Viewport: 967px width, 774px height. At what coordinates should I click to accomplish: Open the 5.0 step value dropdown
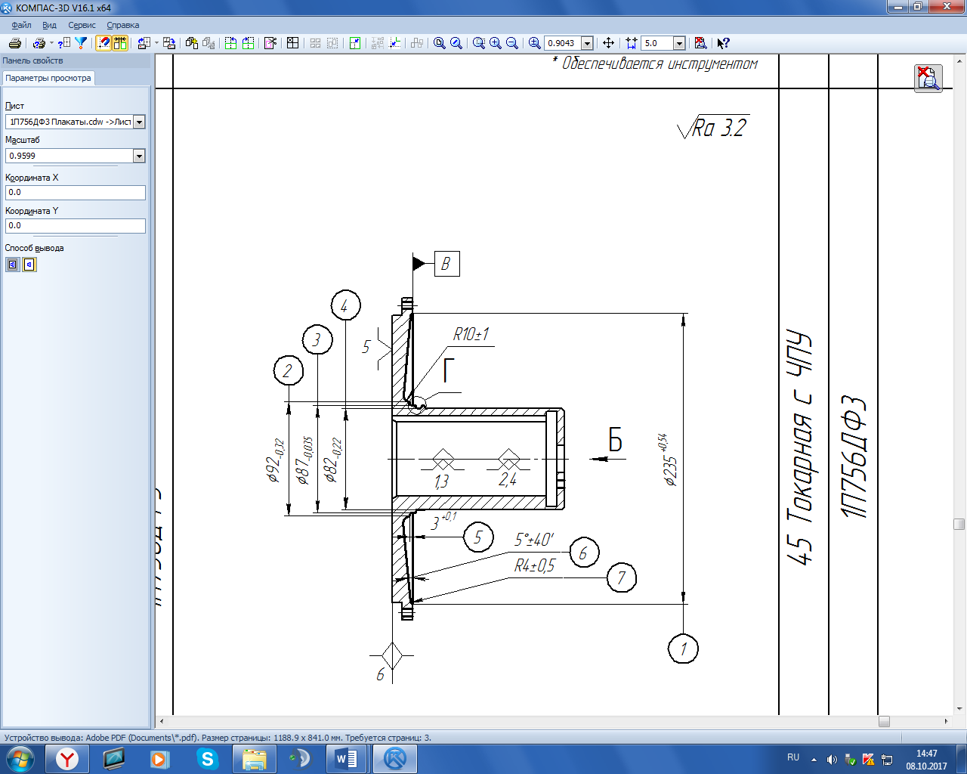[679, 43]
